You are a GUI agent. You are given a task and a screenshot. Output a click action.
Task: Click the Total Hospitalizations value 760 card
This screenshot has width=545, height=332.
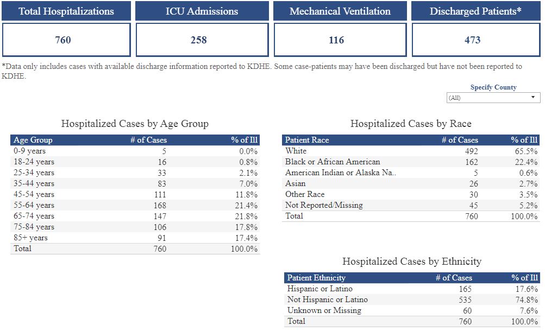[66, 40]
